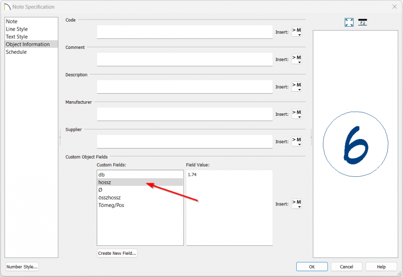Confirm with the OK button
Viewport: 403px width, 277px height.
312,267
